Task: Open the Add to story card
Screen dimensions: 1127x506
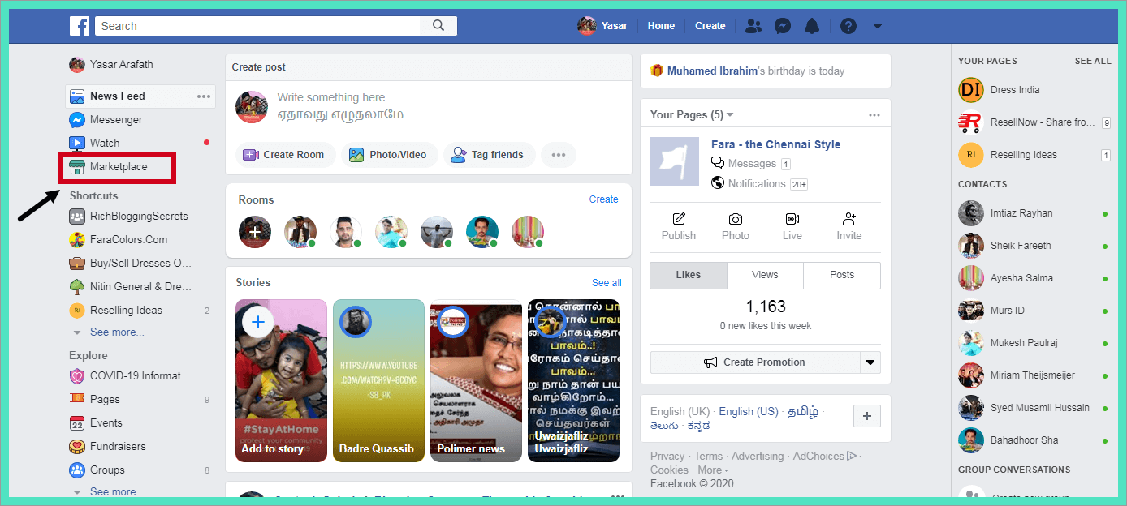Action: click(x=281, y=381)
